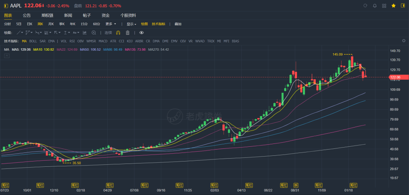Image resolution: width=409 pixels, height=195 pixels.
Task: Select the channel/rectangle drawing tool
Action: (x=28, y=33)
